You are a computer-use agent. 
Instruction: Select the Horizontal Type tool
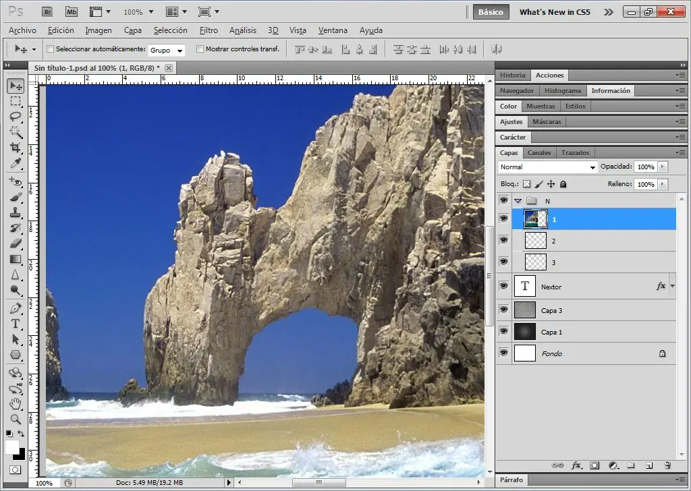(x=16, y=324)
